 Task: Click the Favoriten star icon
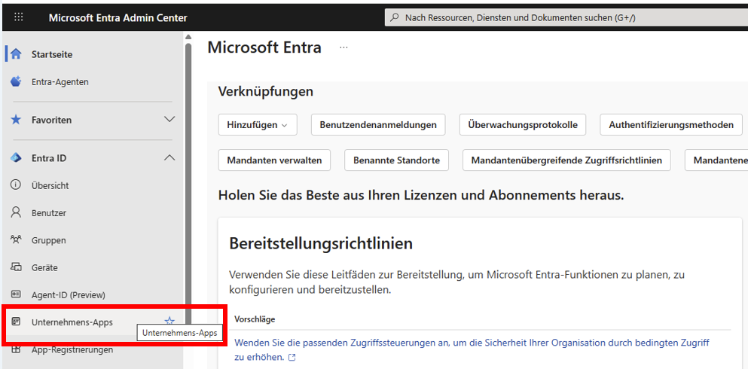point(16,120)
